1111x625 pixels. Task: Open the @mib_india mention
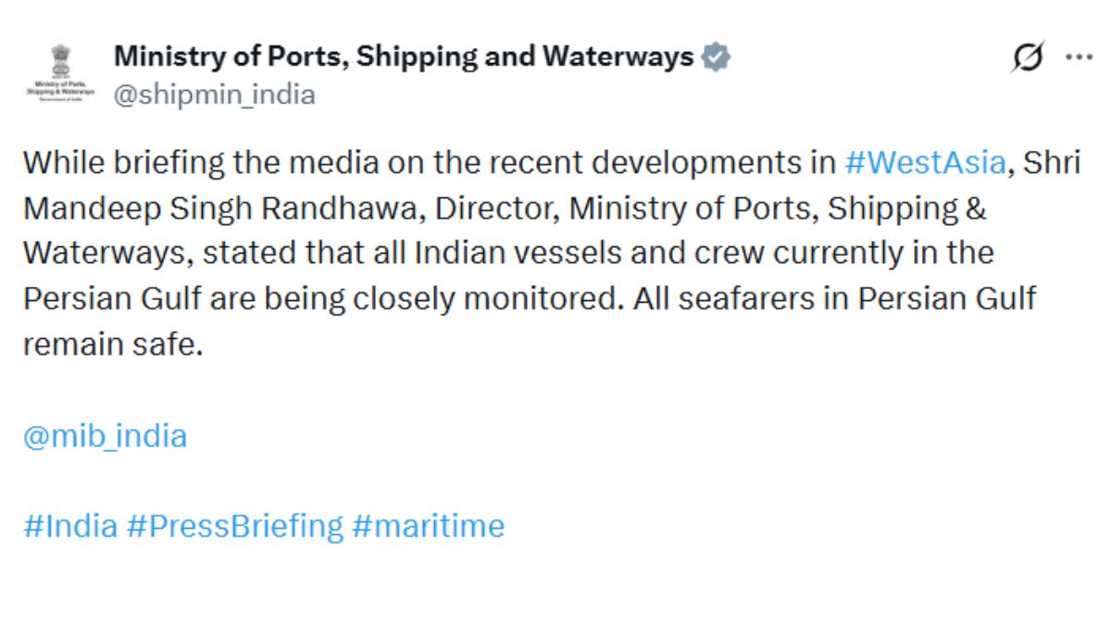click(105, 436)
